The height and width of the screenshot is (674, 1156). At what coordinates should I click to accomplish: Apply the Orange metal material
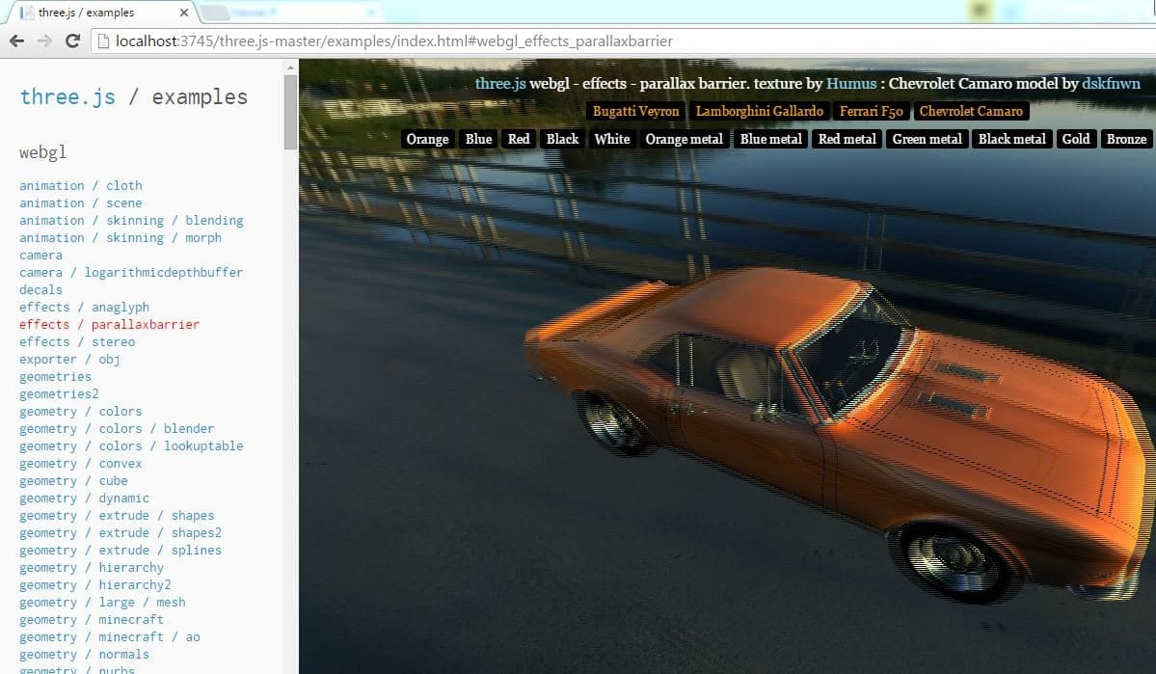685,139
